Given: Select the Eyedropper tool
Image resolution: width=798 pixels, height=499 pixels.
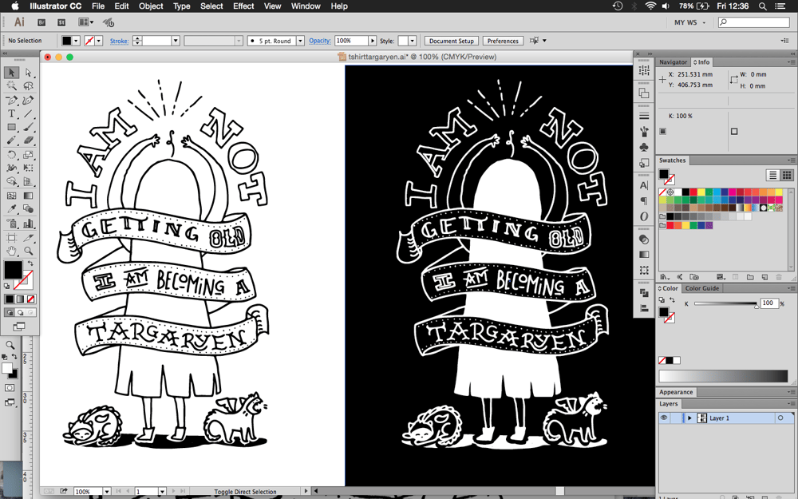Looking at the screenshot, I should click(x=12, y=209).
